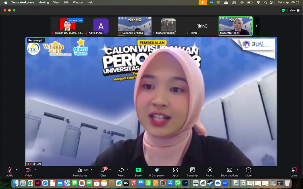Open the Chat panel
The height and width of the screenshot is (189, 303).
tap(103, 171)
